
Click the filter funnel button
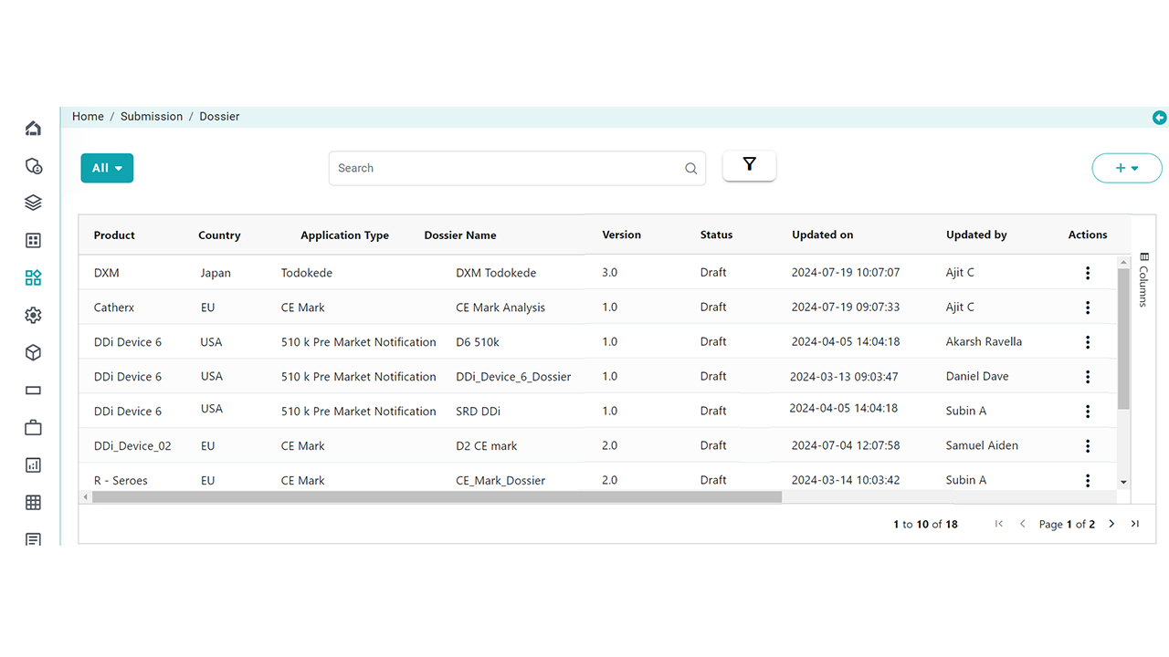coord(749,165)
